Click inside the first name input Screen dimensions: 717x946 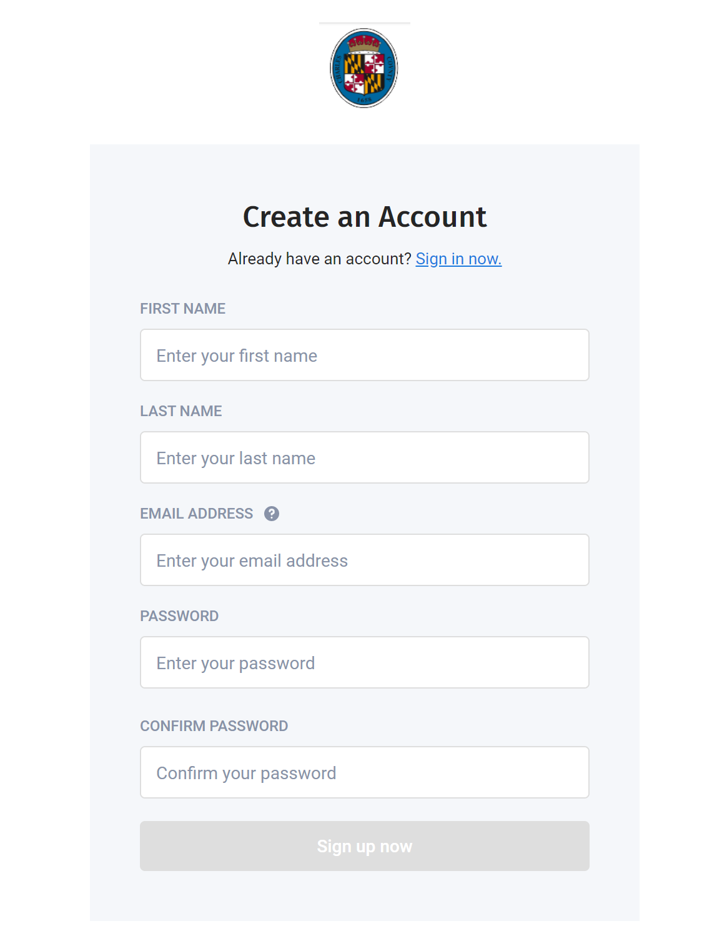(364, 355)
